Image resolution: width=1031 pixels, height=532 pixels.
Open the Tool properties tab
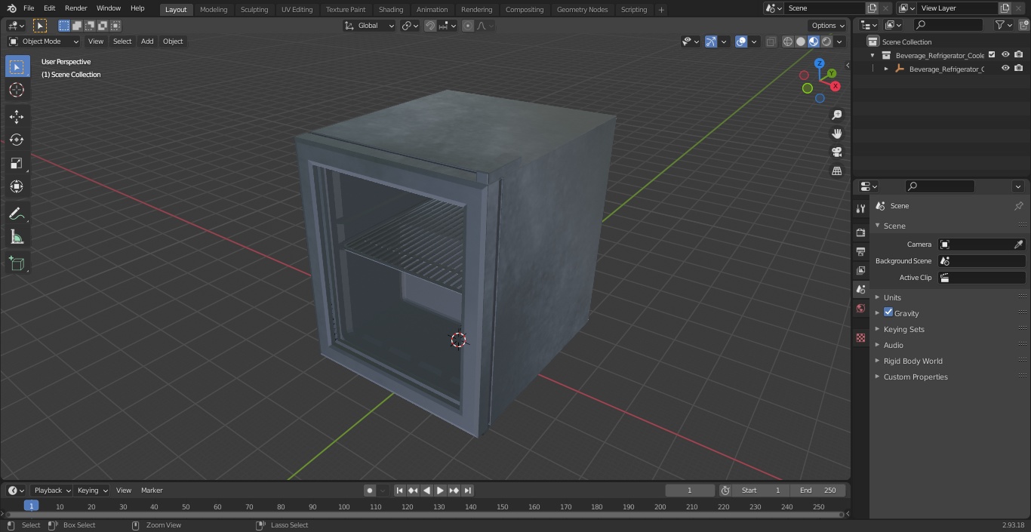point(860,209)
